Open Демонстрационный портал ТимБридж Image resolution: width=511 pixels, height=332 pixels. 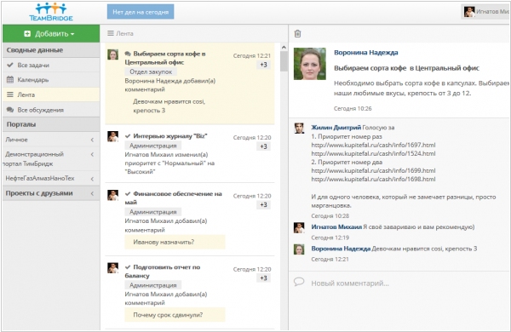(34, 159)
